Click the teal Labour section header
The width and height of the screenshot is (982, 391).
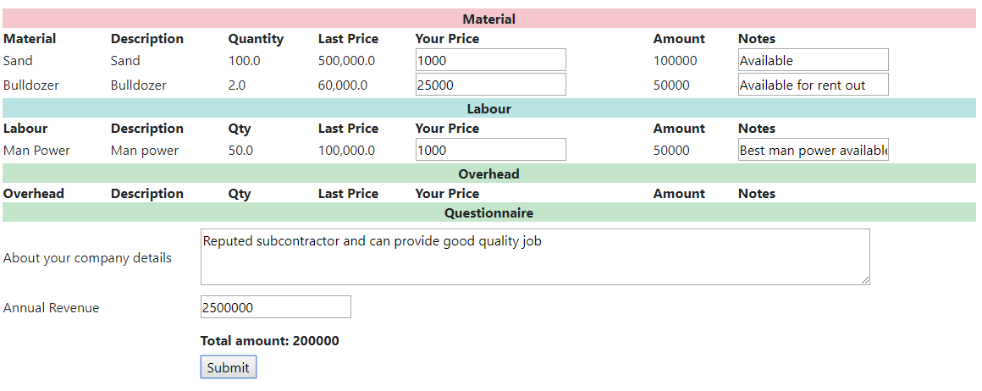coord(489,108)
